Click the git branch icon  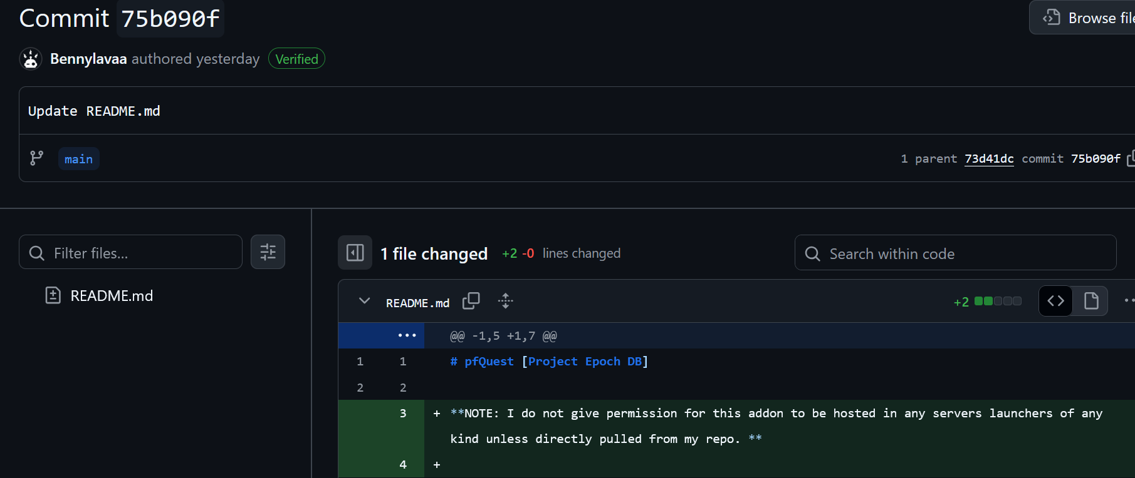click(x=37, y=158)
